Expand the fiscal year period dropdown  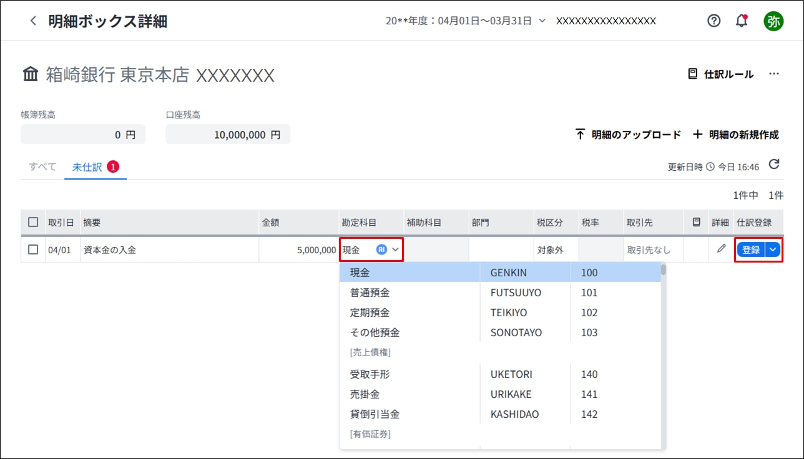(x=542, y=21)
